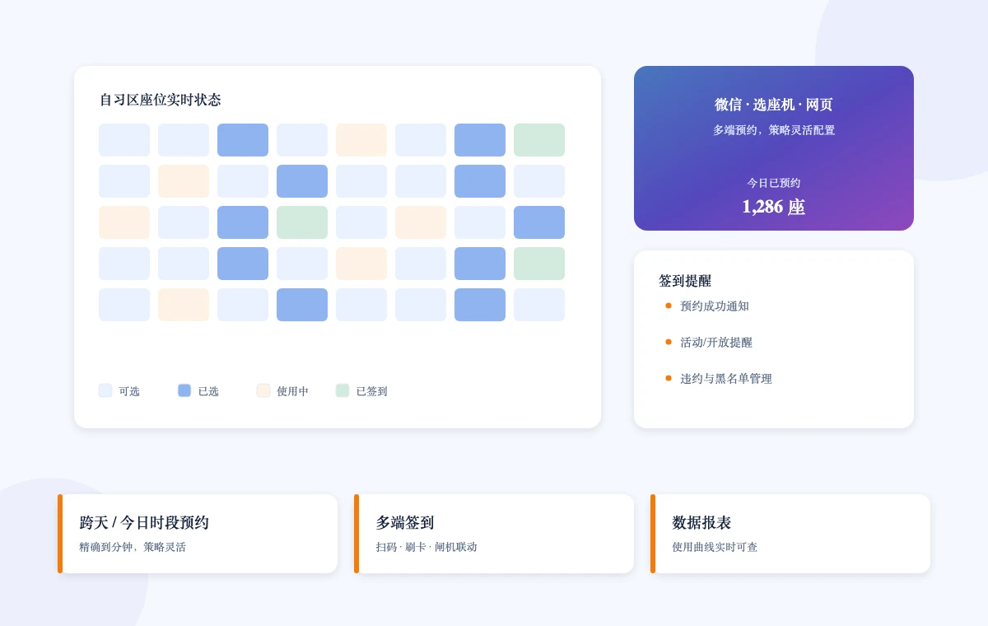
Task: Select the orange in-use seat in row four
Action: pos(361,264)
